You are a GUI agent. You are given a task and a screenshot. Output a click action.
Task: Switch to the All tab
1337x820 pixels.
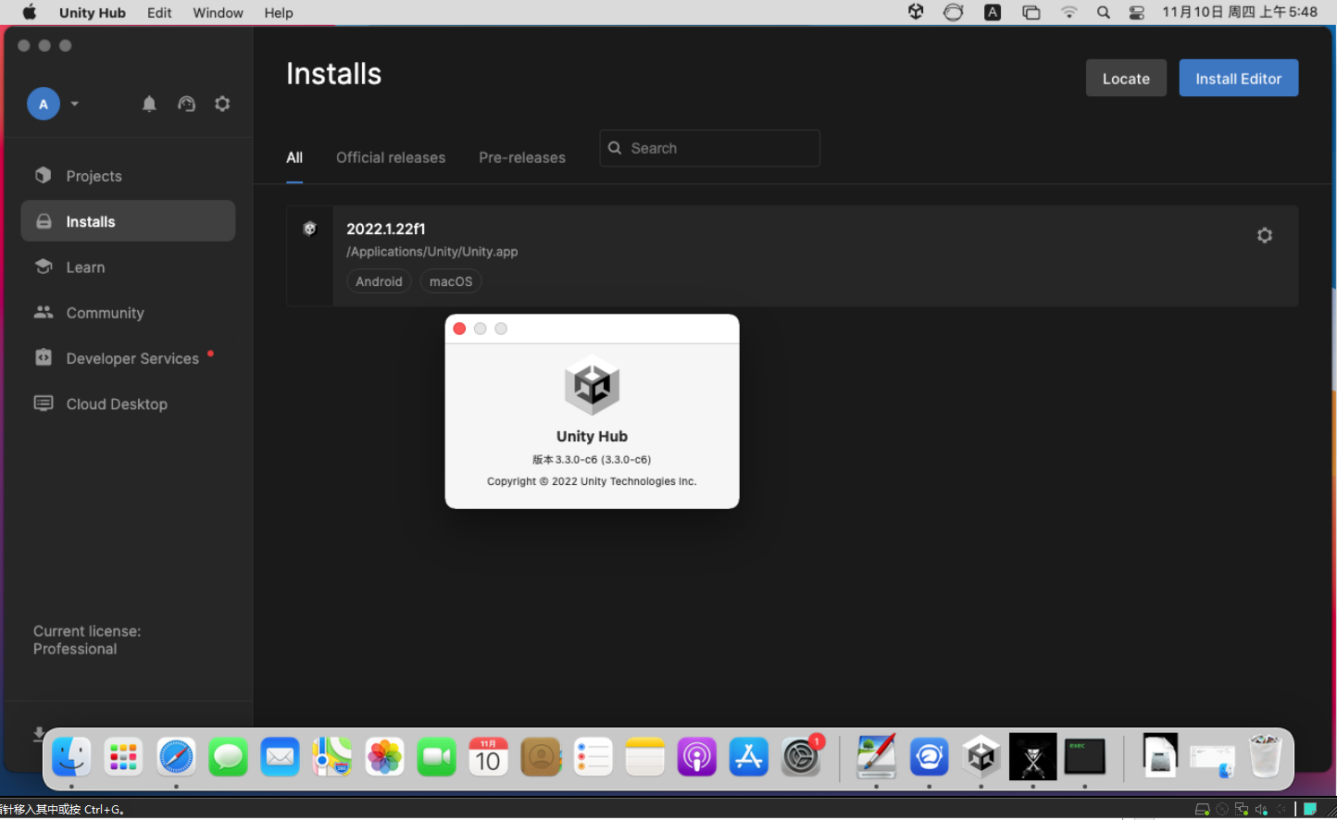click(294, 157)
